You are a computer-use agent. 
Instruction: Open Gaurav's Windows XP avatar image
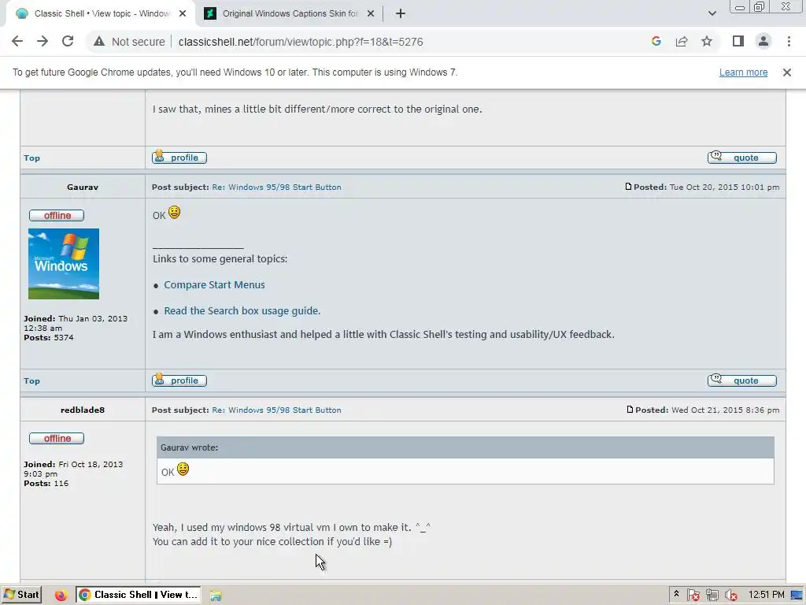tap(64, 263)
